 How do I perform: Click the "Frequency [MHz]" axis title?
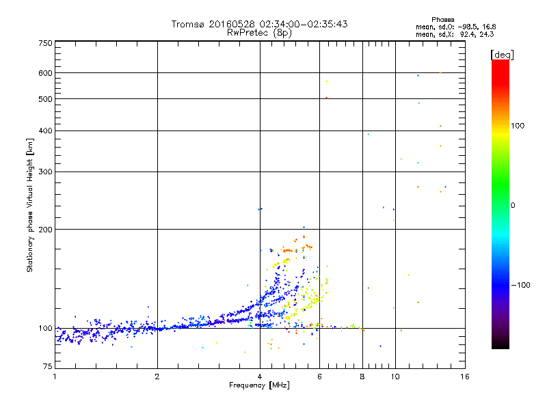tap(259, 385)
